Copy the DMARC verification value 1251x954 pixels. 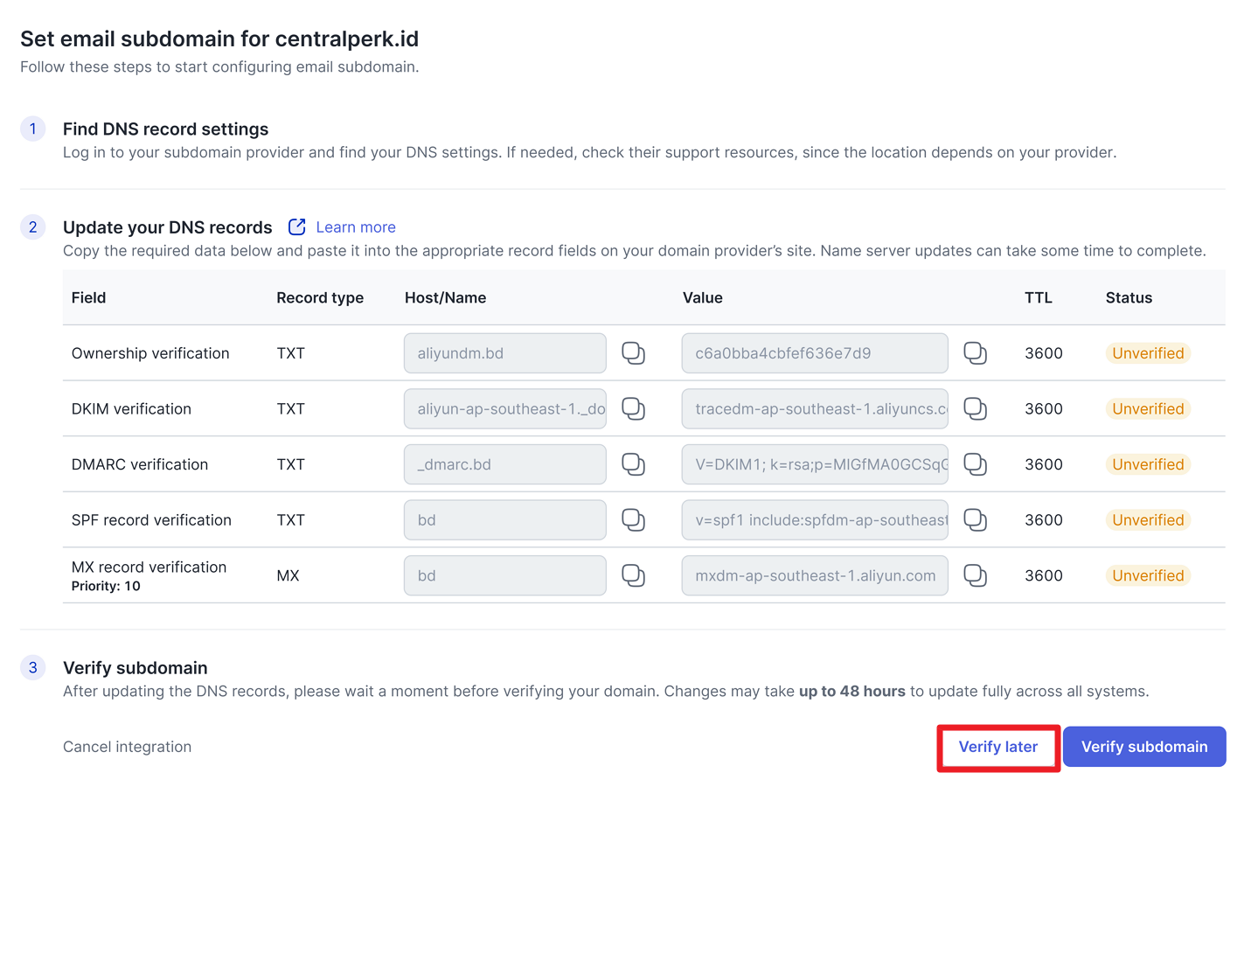(x=975, y=464)
